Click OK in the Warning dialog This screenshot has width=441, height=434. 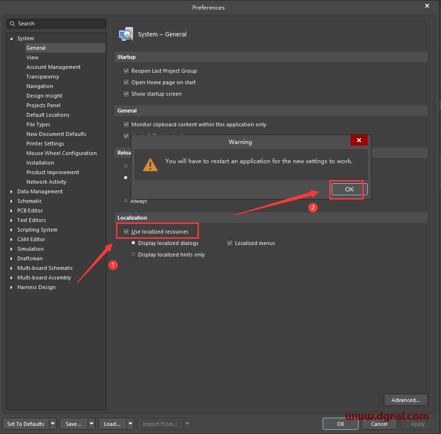click(x=349, y=189)
